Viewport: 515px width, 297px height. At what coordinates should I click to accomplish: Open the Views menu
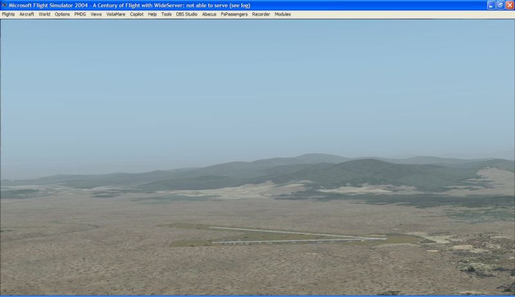click(96, 14)
